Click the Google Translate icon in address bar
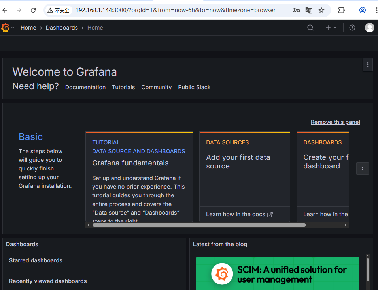The width and height of the screenshot is (378, 290). 308,10
